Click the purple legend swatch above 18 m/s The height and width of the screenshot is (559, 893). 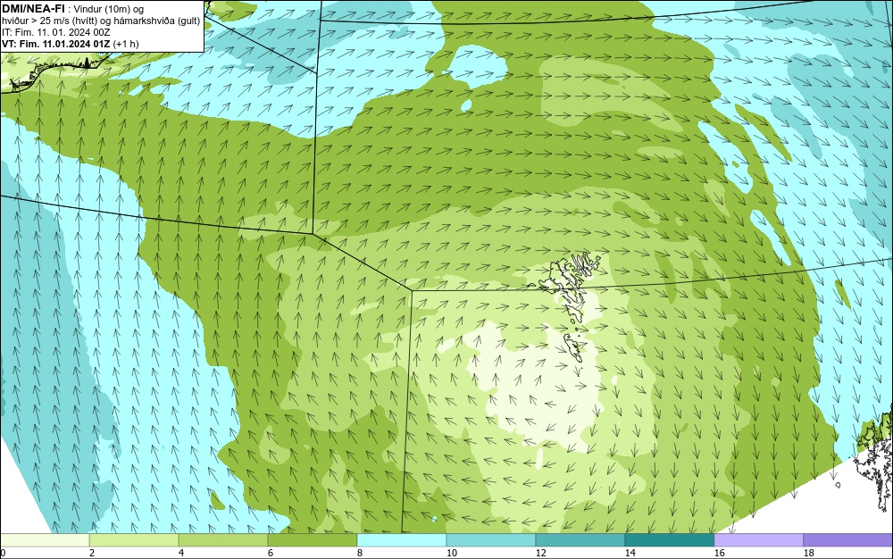tap(848, 539)
